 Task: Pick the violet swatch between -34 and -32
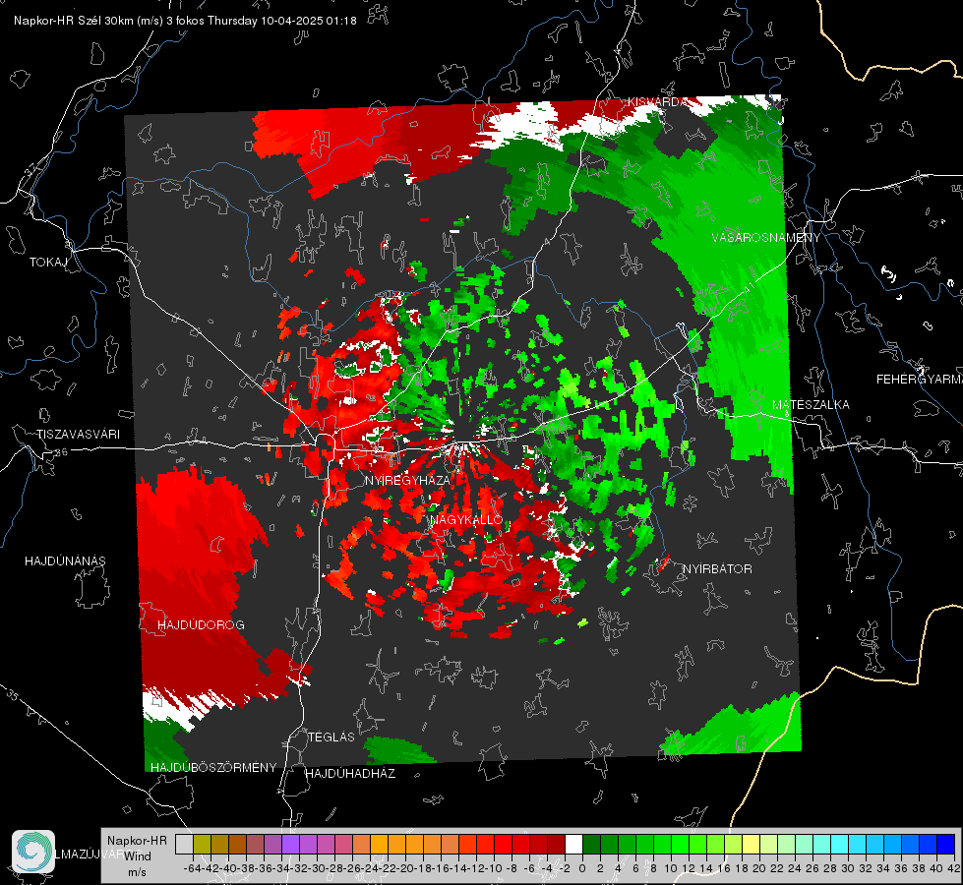(x=290, y=844)
